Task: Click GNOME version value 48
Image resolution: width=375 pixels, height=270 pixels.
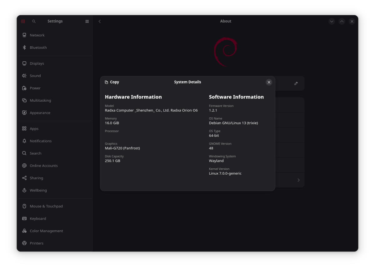Action: [211, 148]
